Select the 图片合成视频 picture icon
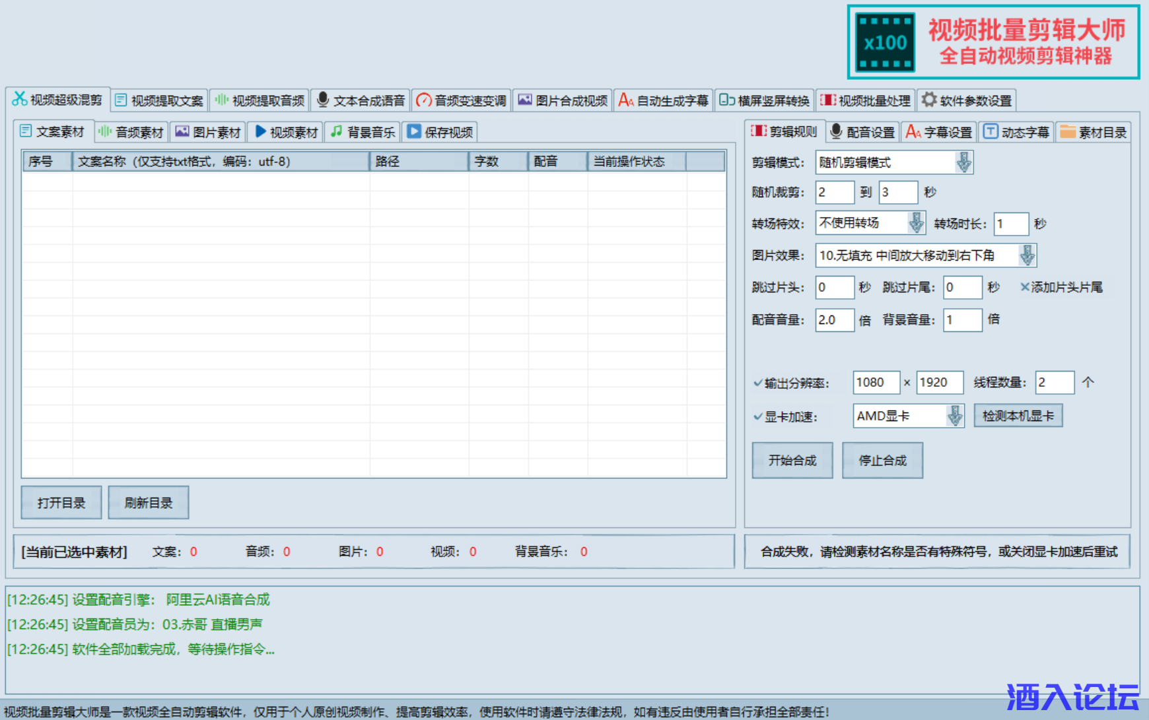The image size is (1149, 720). (x=525, y=100)
